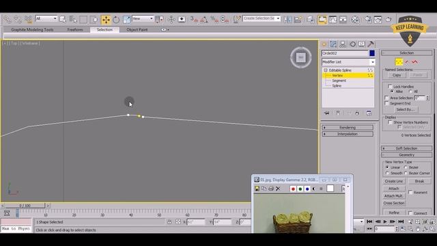This screenshot has height=246, width=437.
Task: Click the Copy named selection button
Action: [397, 75]
